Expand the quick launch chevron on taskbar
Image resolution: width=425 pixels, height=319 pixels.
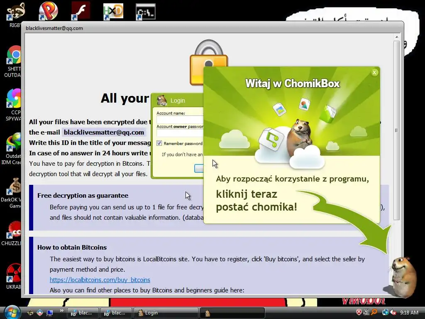click(x=61, y=311)
